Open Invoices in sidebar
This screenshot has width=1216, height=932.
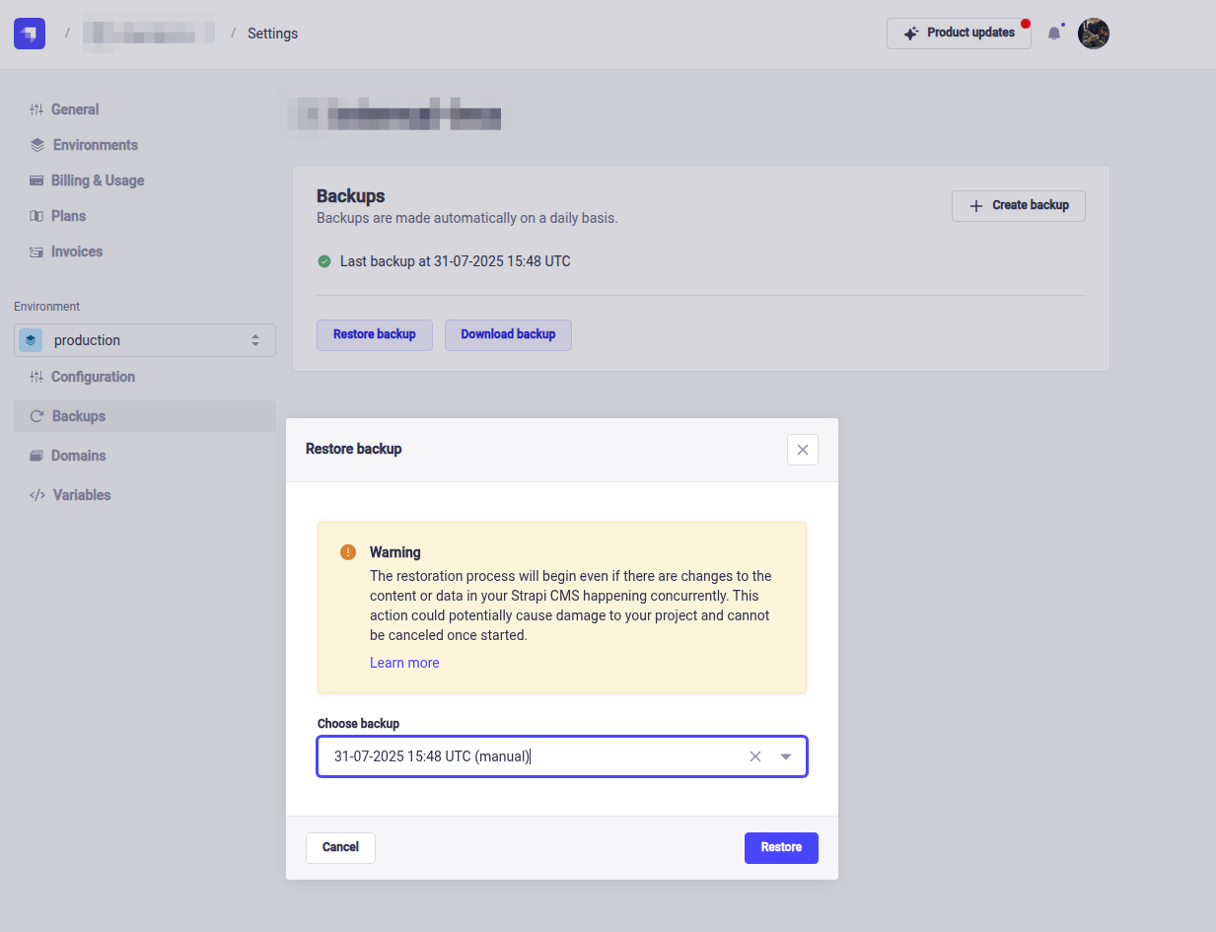coord(77,251)
